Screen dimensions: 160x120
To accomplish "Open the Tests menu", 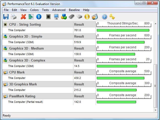I will [45, 10].
